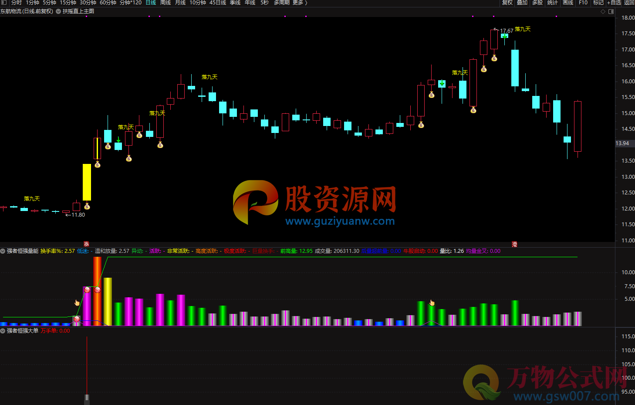Image resolution: width=635 pixels, height=405 pixels.
Task: Select the 日线 daily period
Action: 151,2
